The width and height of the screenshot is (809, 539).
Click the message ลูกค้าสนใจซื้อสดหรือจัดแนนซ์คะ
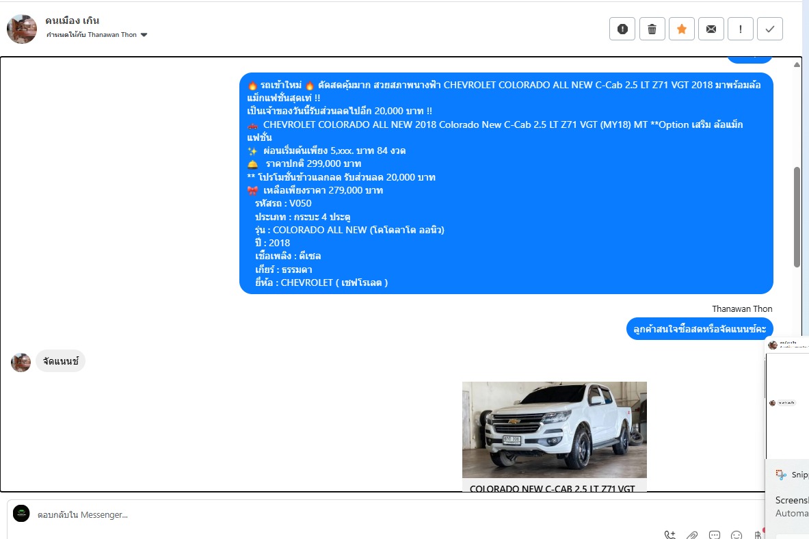(x=700, y=329)
